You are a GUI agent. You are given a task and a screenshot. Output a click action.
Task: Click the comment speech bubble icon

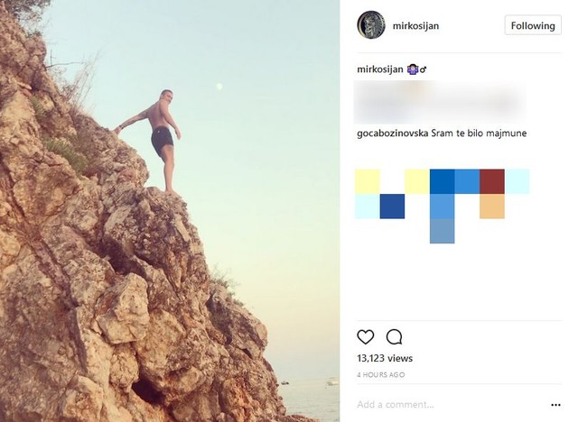point(394,337)
